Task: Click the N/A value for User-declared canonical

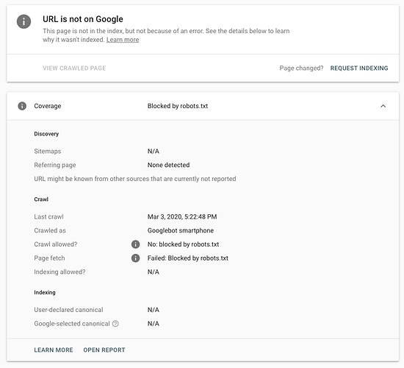Action: 154,310
